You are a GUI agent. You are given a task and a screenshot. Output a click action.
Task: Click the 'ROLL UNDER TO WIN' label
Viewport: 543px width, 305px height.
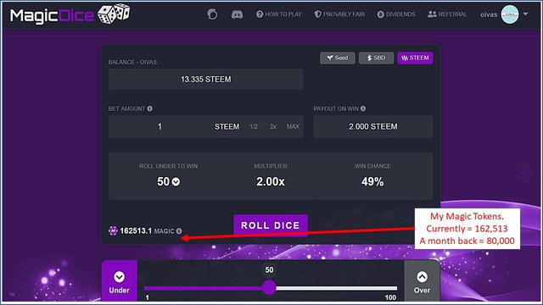[168, 166]
